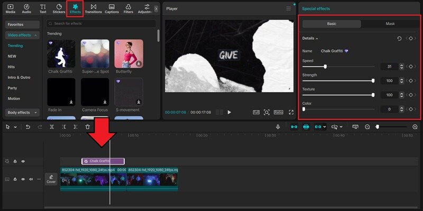Image resolution: width=423 pixels, height=211 pixels.
Task: Delete the selected clip with trash icon
Action: point(87,127)
